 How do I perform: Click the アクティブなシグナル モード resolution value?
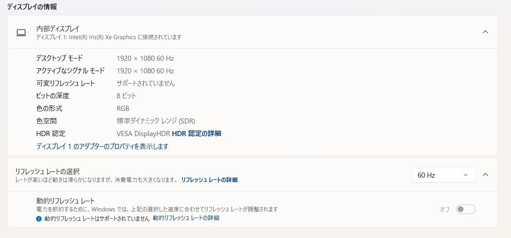pos(145,71)
